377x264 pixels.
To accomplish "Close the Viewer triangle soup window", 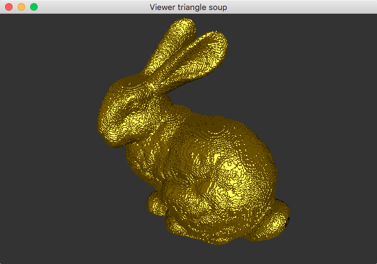I will [9, 7].
